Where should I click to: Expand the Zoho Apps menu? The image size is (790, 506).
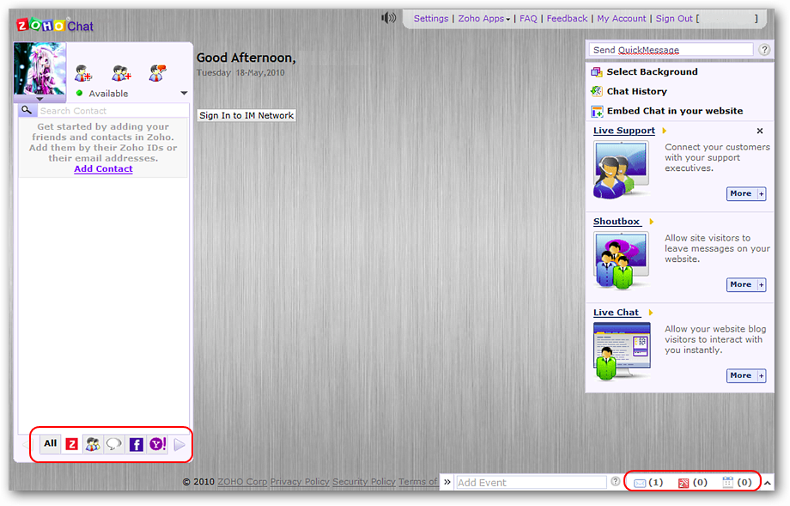coord(483,19)
